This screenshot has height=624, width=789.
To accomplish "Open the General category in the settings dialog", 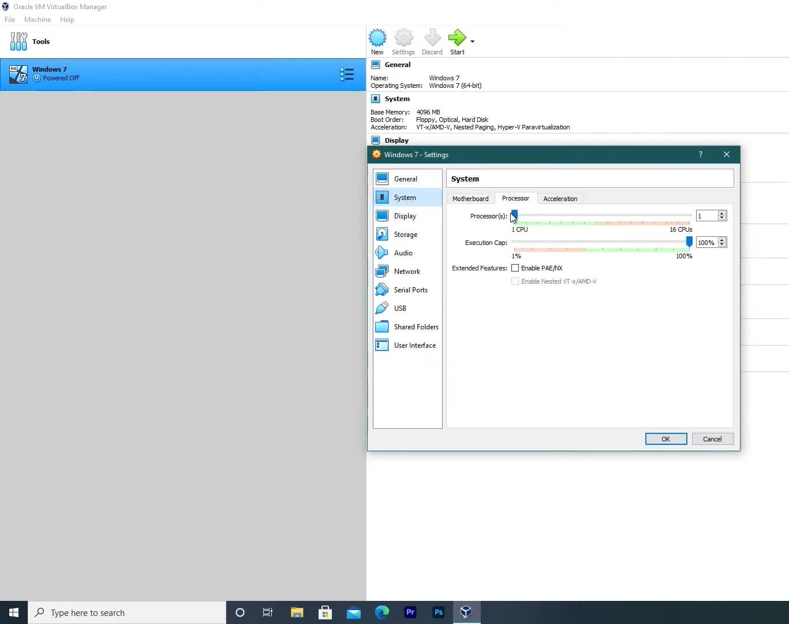I will click(x=407, y=179).
